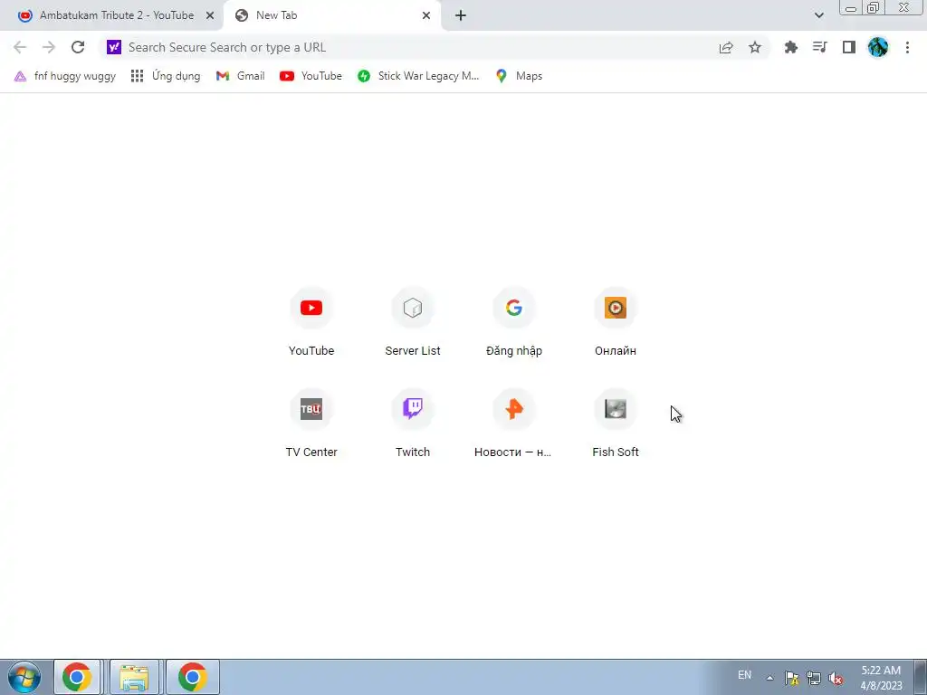Open the Chrome profile avatar
927x695 pixels.
[x=878, y=47]
